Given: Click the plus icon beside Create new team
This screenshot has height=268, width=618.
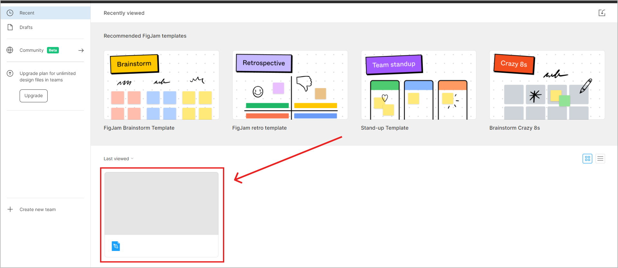Looking at the screenshot, I should 10,209.
